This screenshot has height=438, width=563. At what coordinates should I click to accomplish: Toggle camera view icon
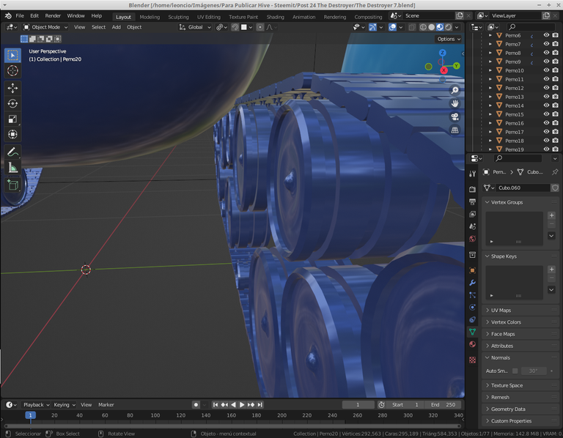tap(455, 117)
